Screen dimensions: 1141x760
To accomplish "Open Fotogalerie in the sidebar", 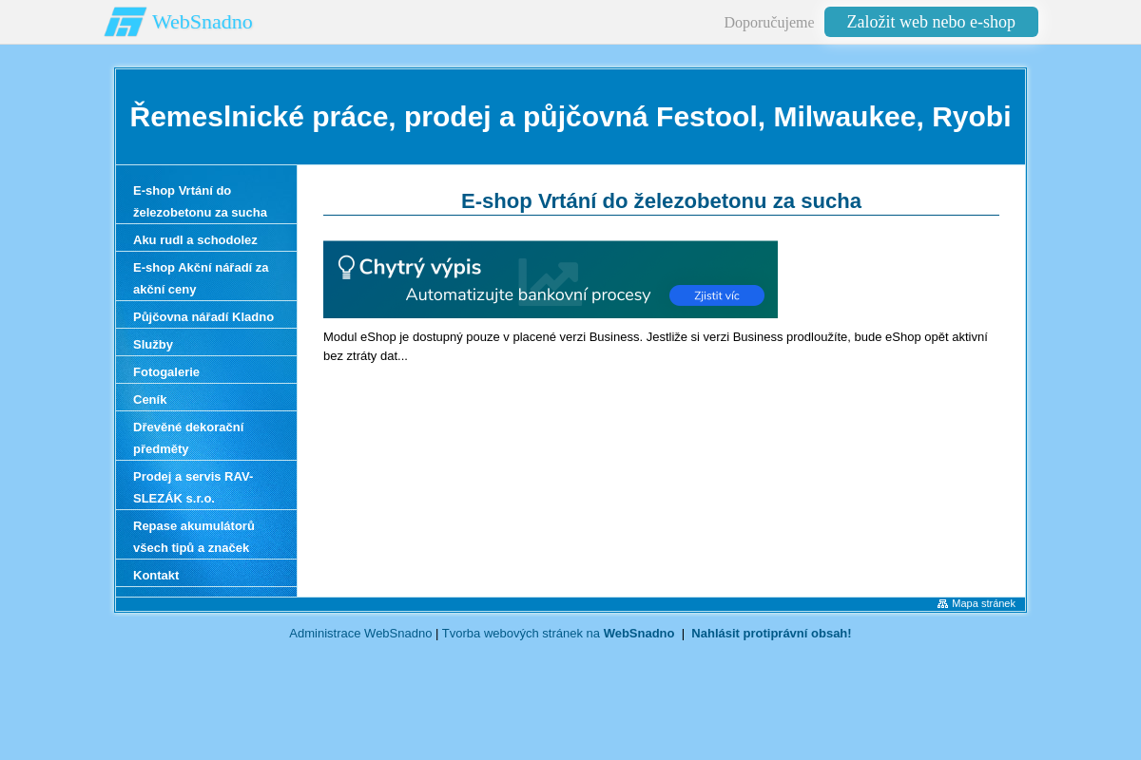I will tap(206, 371).
